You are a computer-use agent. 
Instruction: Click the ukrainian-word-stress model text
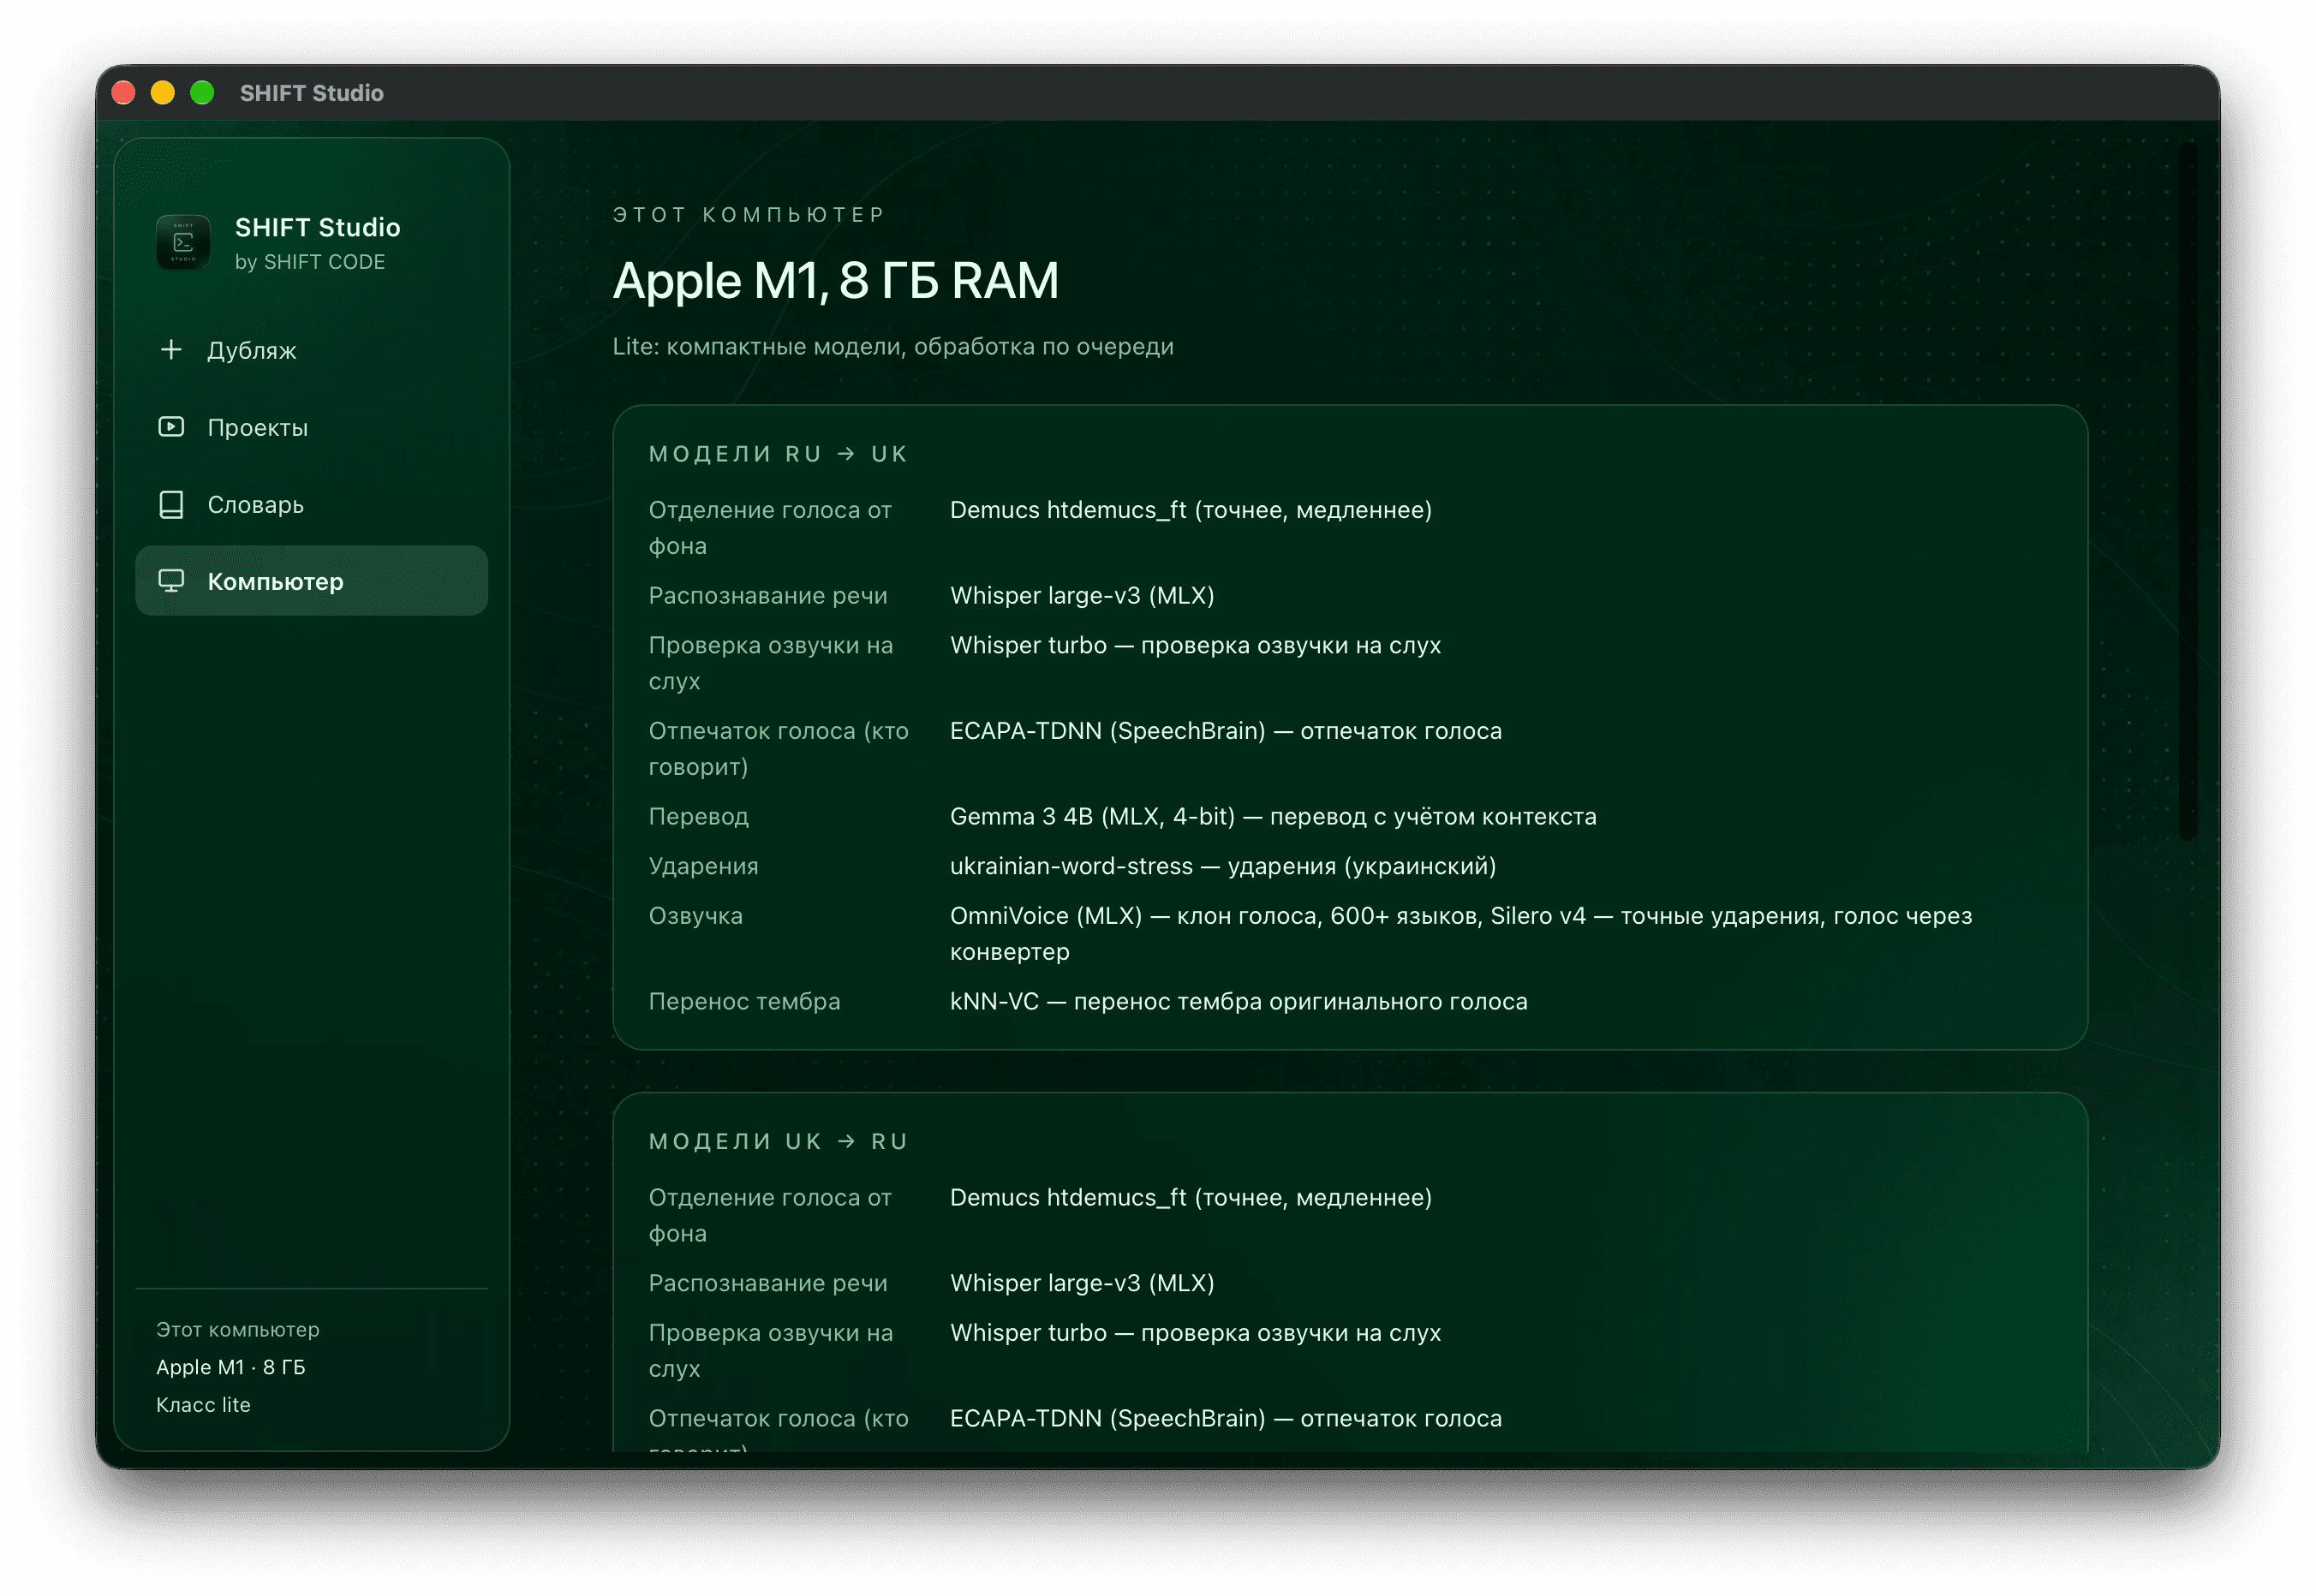coord(1224,867)
